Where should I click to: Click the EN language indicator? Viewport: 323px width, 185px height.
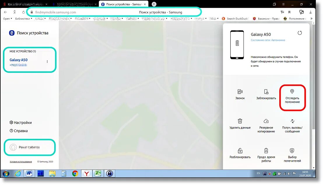[258, 173]
